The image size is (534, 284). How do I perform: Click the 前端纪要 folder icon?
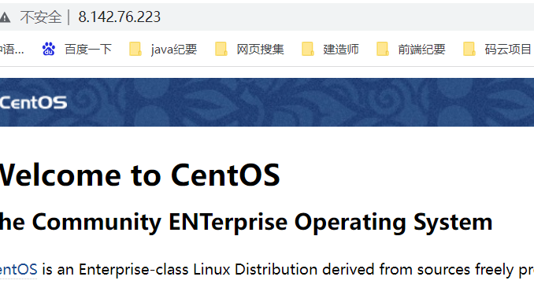tap(383, 49)
